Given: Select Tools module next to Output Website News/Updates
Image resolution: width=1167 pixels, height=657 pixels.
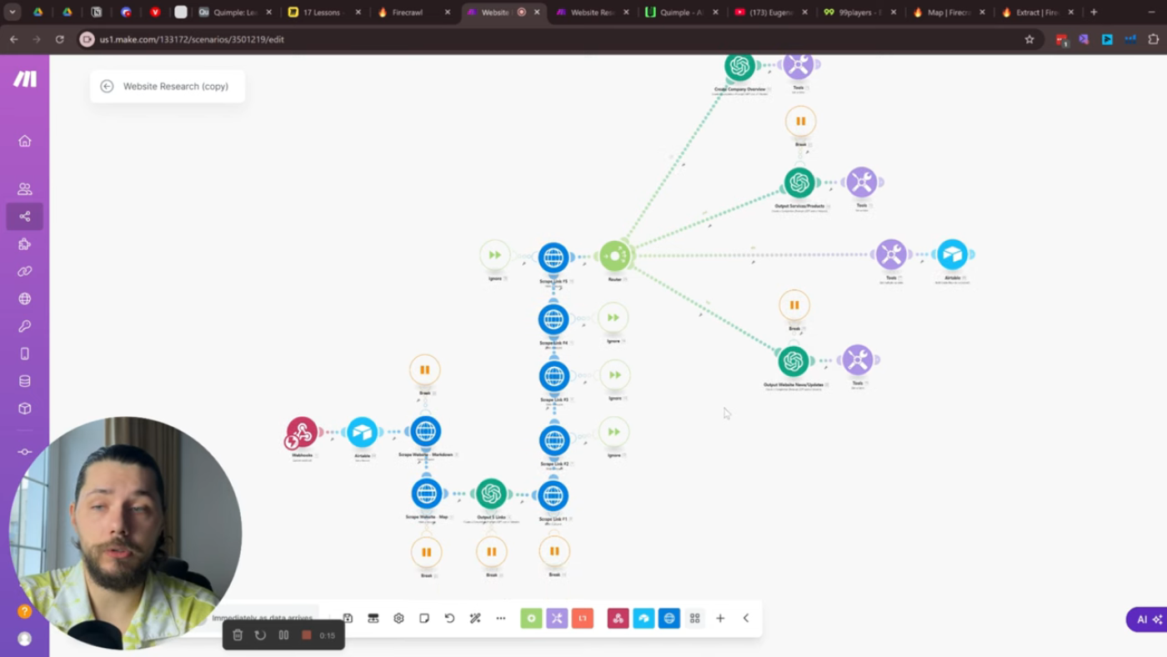Looking at the screenshot, I should point(858,360).
